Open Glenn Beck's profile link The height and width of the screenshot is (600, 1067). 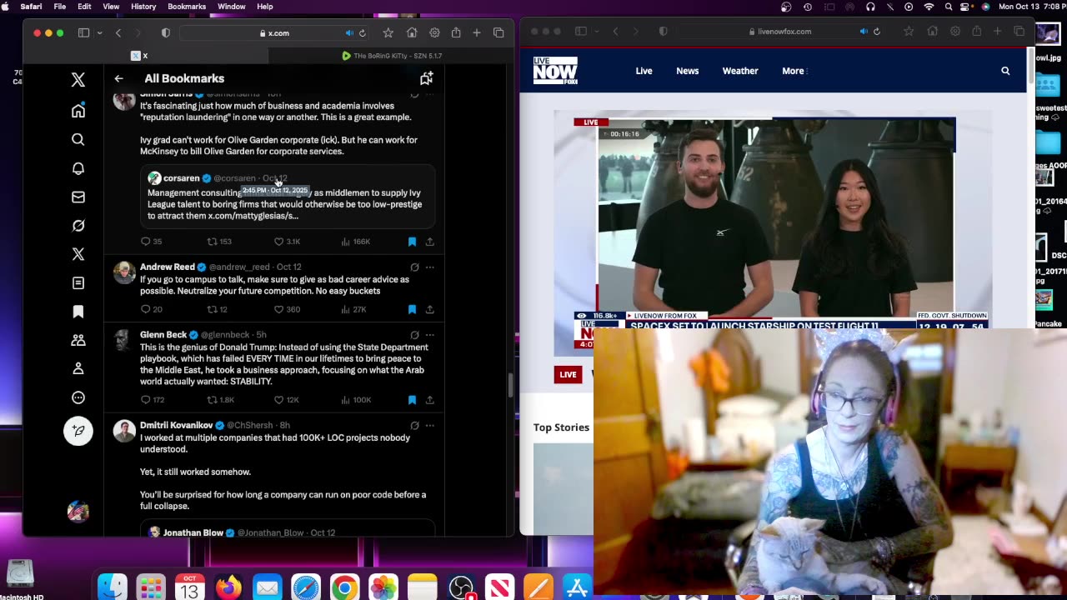163,335
